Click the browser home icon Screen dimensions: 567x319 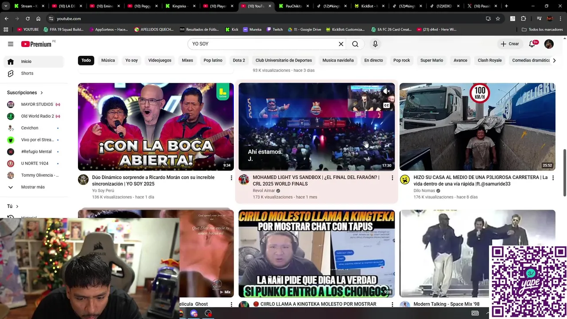(39, 19)
